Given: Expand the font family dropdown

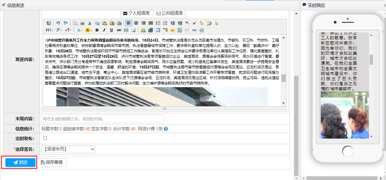Looking at the screenshot, I should pyautogui.click(x=59, y=30).
